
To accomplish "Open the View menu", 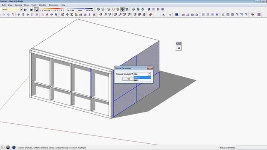I will click(10, 5).
